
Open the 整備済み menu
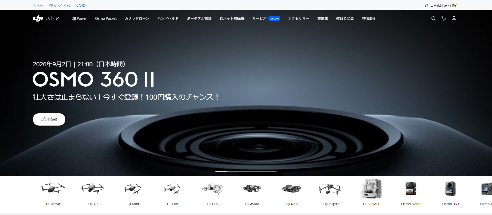[x=369, y=18]
